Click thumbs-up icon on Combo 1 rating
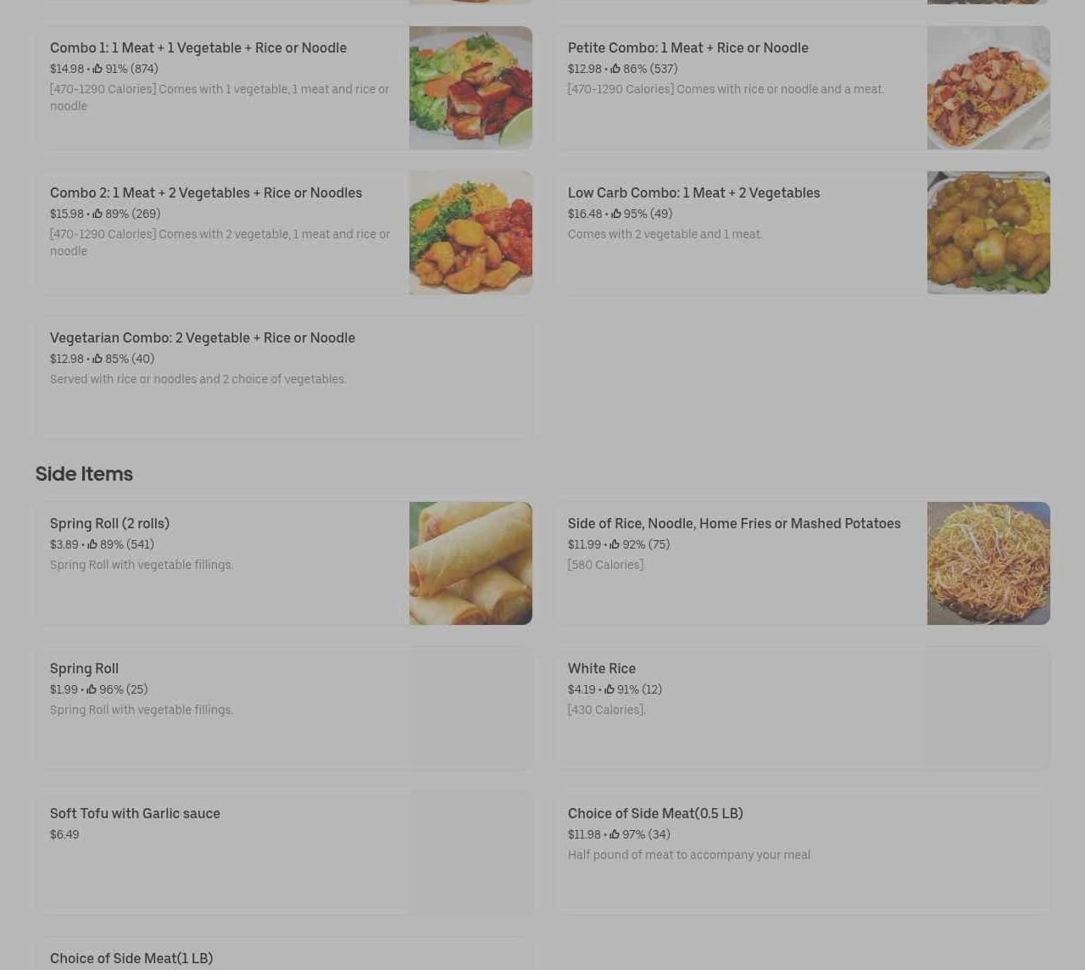The width and height of the screenshot is (1085, 970). point(97,69)
